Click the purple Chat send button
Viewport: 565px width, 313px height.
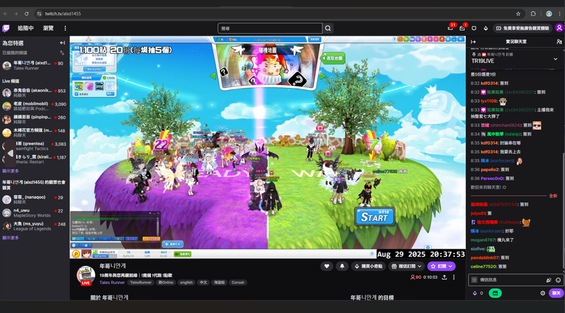pos(556,293)
